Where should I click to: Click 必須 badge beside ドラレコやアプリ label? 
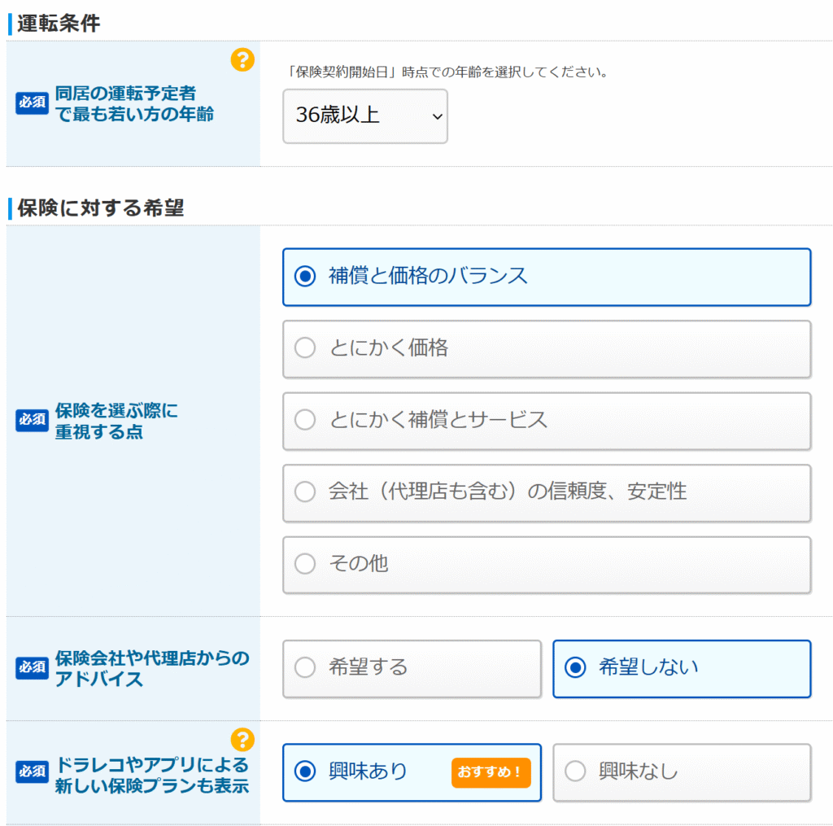tap(33, 772)
